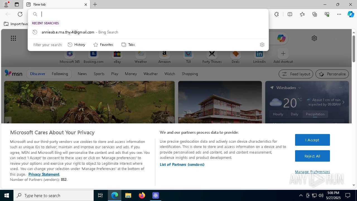The height and width of the screenshot is (201, 357).
Task: Open the Privacy Statement link
Action: coord(44,174)
